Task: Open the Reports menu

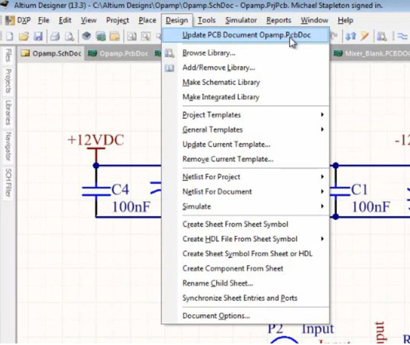Action: pyautogui.click(x=279, y=20)
